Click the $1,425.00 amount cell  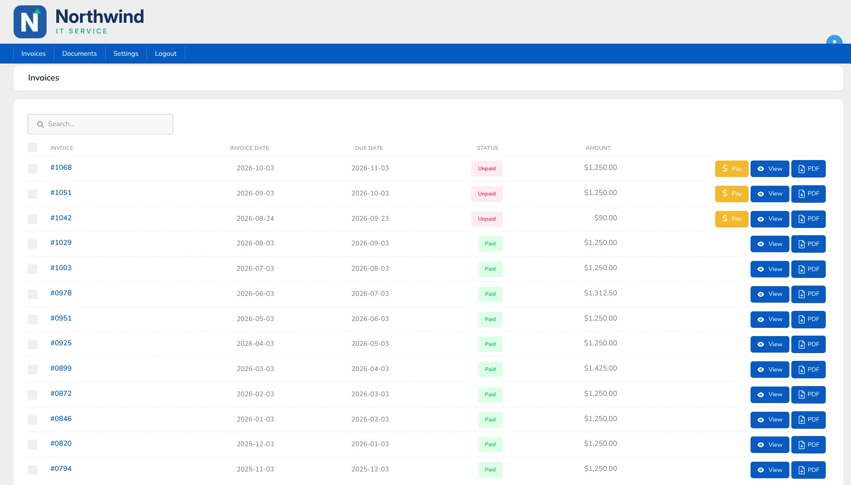pos(601,368)
